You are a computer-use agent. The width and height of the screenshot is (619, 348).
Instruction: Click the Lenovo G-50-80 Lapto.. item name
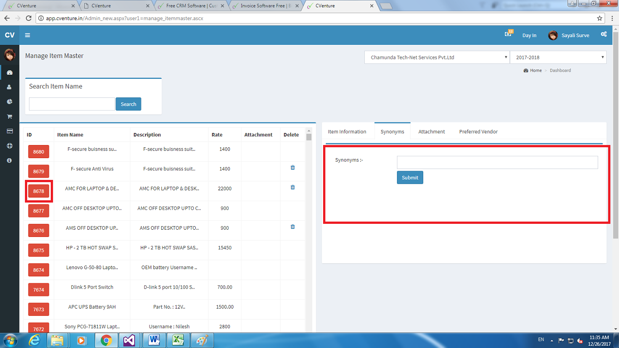[x=92, y=267]
